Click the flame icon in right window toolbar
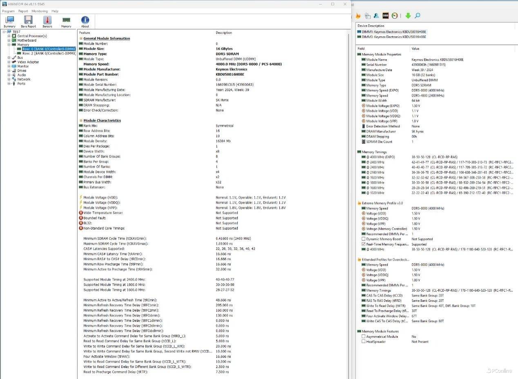This screenshot has height=379, width=518. (x=358, y=16)
